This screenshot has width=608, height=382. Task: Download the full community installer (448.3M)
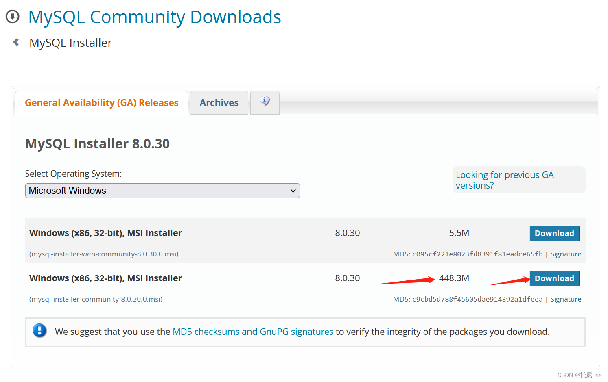click(x=554, y=278)
